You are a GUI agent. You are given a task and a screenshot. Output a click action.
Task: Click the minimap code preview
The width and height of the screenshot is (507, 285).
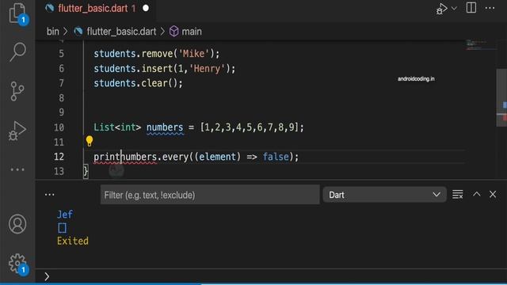tap(480, 45)
